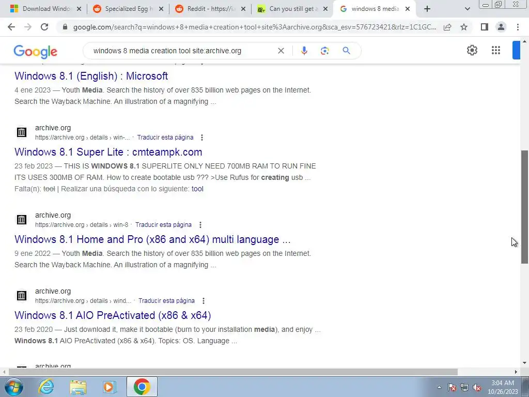
Task: Open Chrome three-dot menu
Action: pyautogui.click(x=518, y=27)
